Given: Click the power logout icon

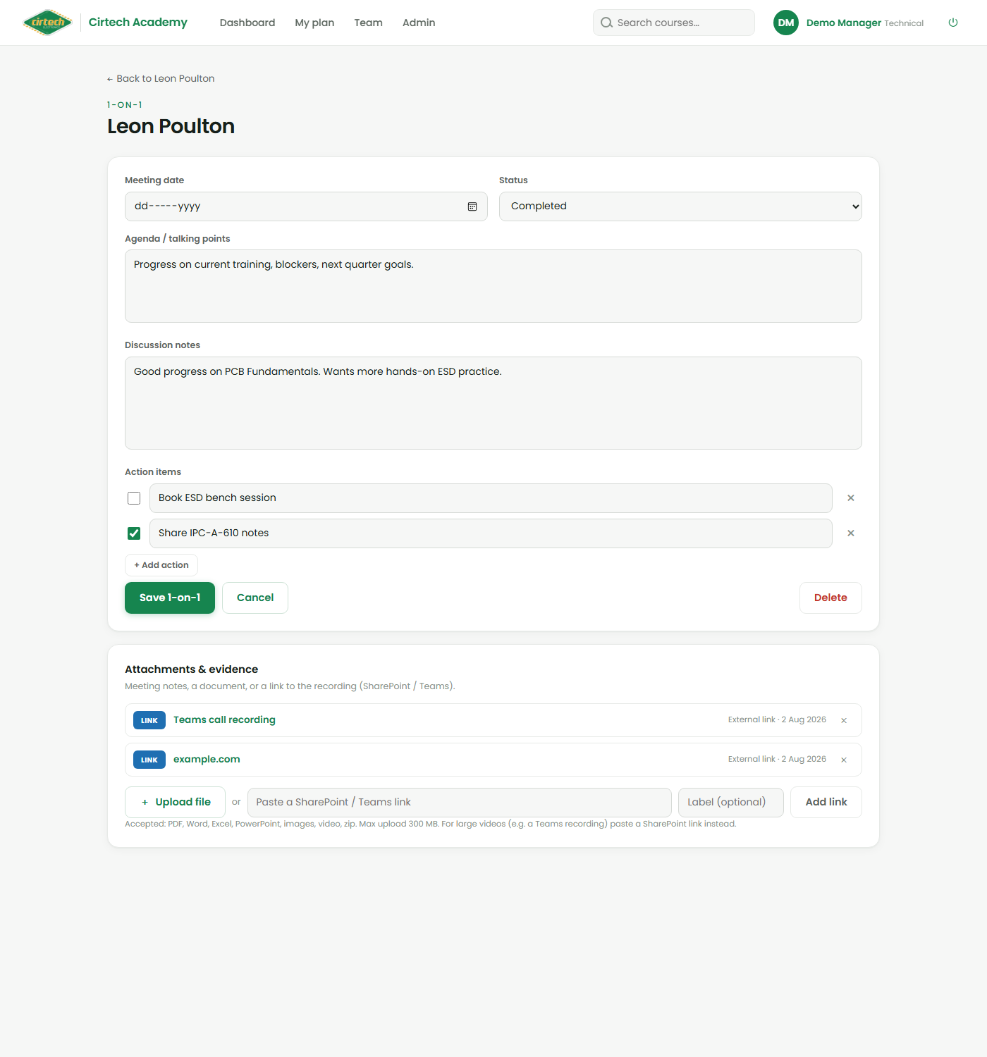Looking at the screenshot, I should (953, 23).
